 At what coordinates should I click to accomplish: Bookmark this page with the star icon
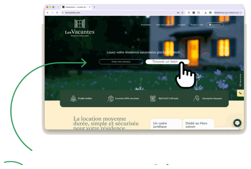click(182, 13)
